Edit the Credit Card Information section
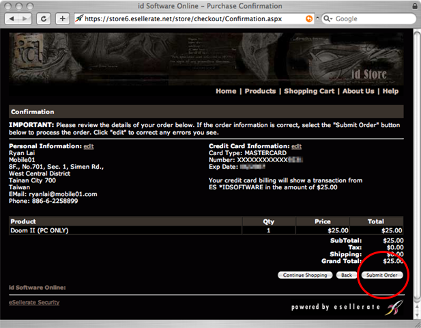This screenshot has width=421, height=328. coord(296,146)
